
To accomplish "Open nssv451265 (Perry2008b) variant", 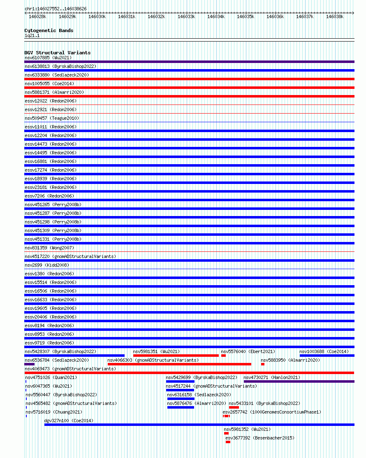I will [53, 205].
